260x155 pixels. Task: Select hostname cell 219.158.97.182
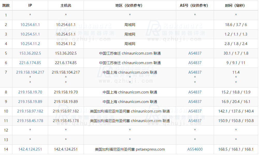coord(66,111)
